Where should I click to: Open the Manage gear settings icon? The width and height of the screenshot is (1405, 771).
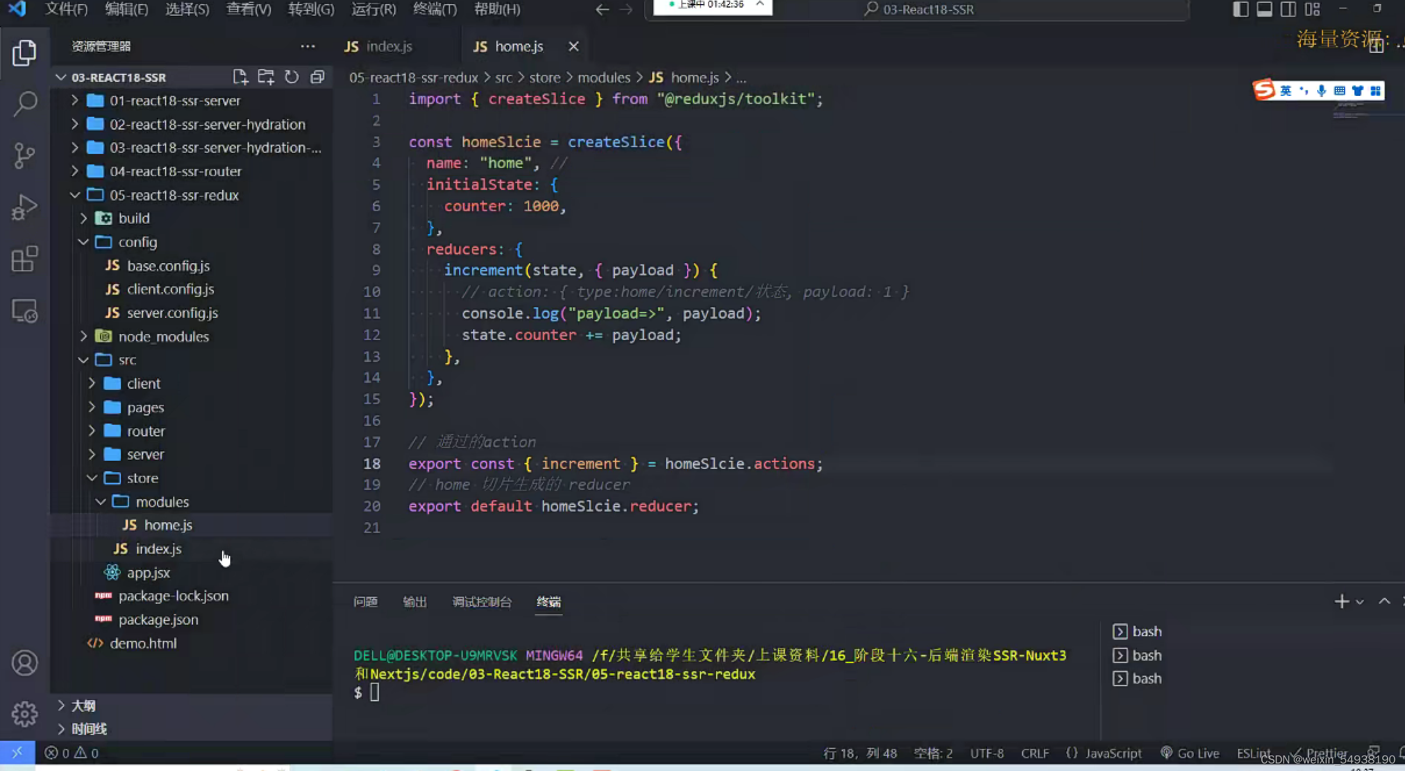point(24,714)
